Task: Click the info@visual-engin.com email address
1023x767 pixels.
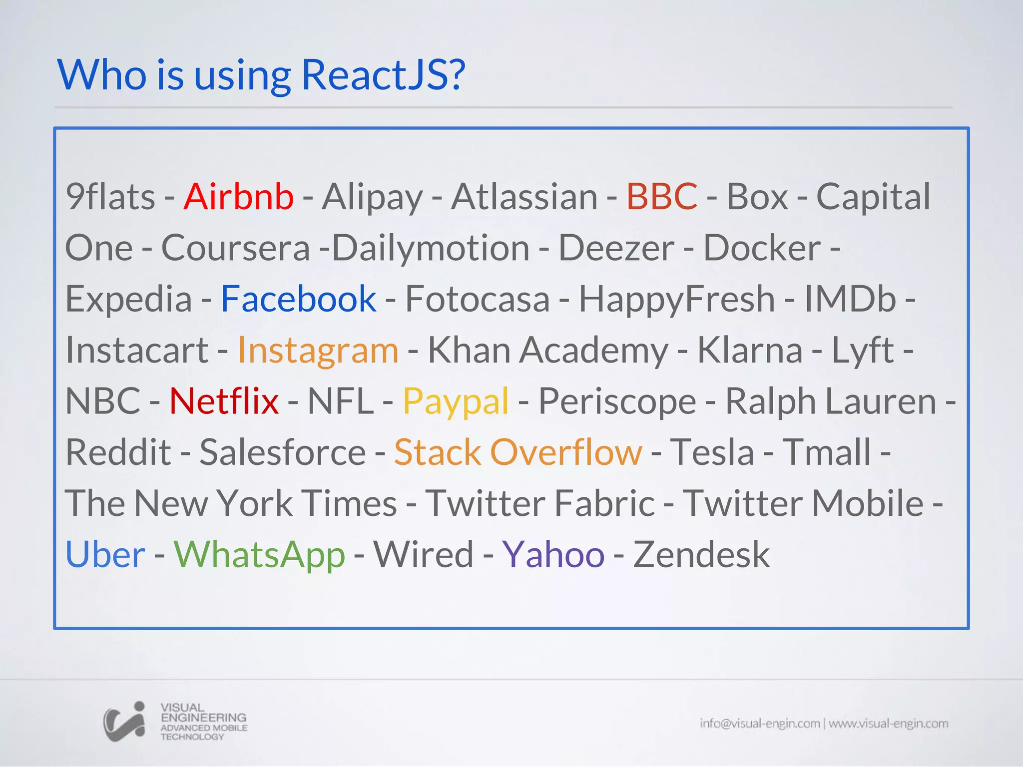Action: 759,723
